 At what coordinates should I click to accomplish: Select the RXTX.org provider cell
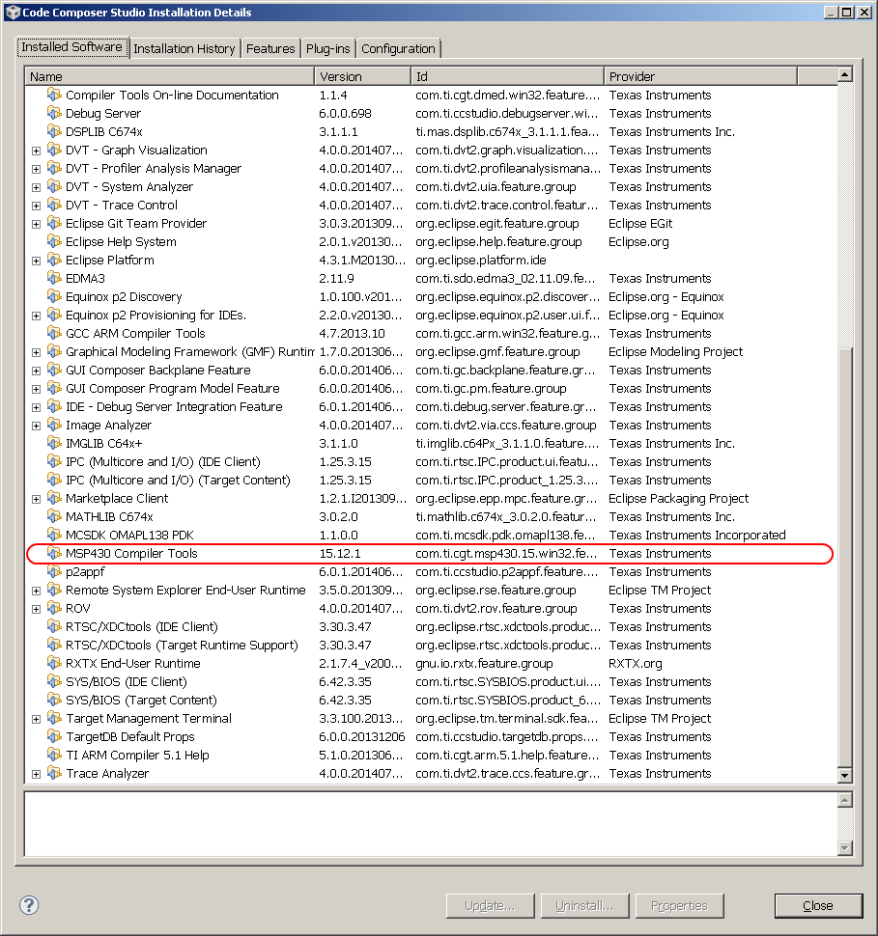[635, 663]
